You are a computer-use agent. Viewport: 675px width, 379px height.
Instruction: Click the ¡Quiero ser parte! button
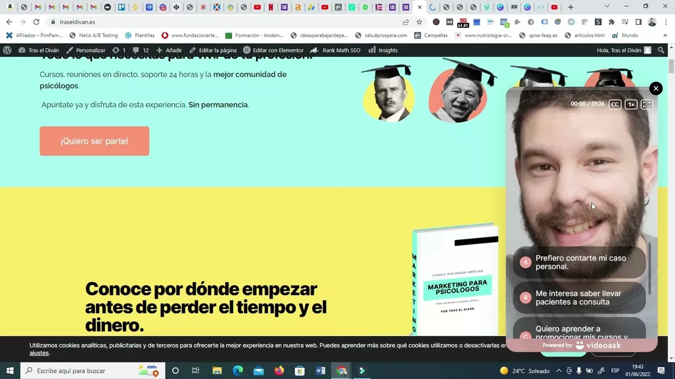tap(94, 141)
